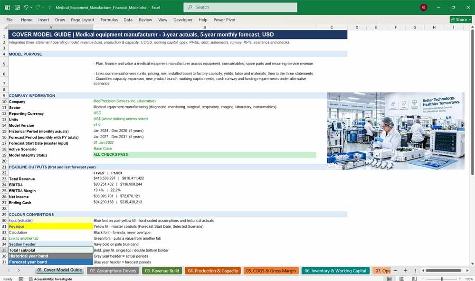475x281 pixels.
Task: Click the Forecast year band blue cell
Action: tap(51, 262)
